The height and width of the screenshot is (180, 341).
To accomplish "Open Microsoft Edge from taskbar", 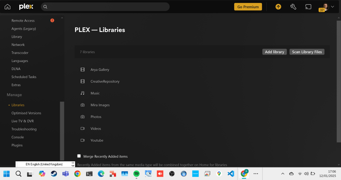I will [101, 174].
